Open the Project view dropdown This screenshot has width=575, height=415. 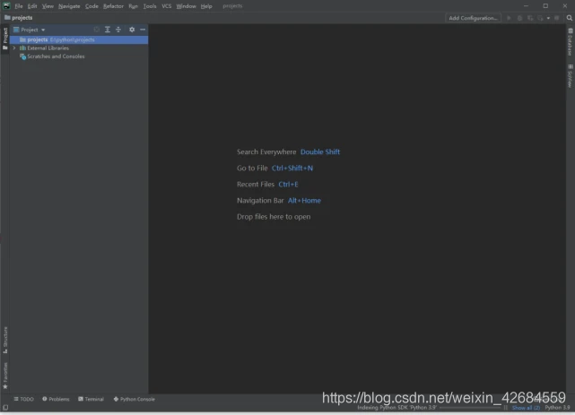(30, 30)
